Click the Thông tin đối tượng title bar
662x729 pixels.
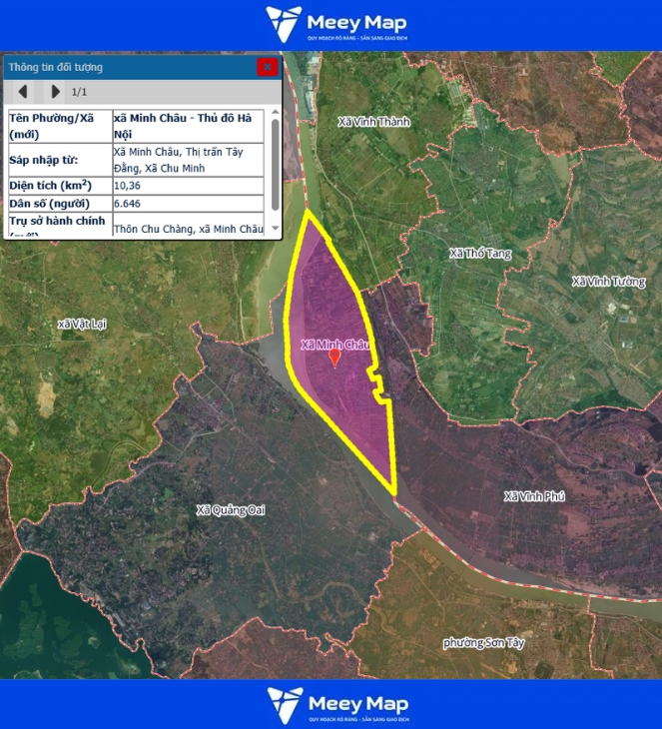coord(120,67)
